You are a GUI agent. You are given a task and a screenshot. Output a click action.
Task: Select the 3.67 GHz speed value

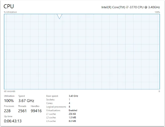26,101
